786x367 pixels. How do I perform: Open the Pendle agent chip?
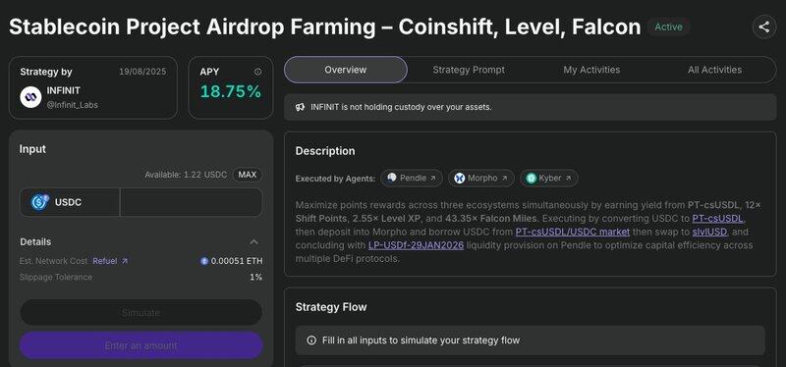click(x=412, y=179)
